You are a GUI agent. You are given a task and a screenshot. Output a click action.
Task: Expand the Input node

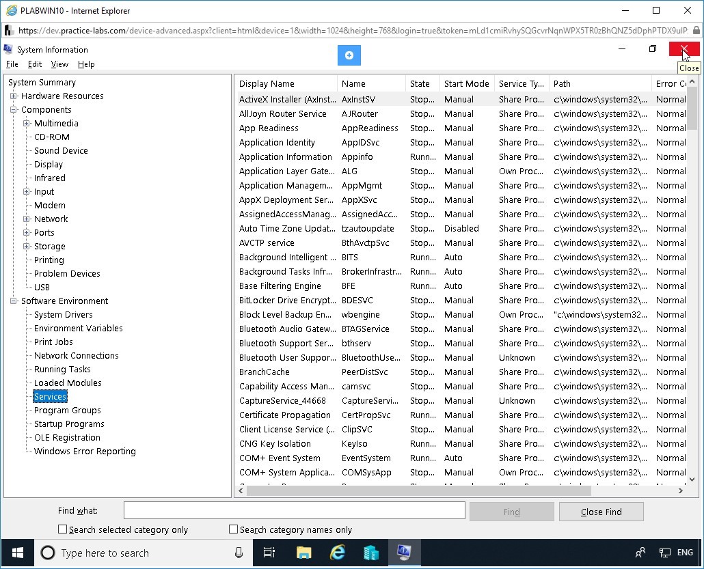click(x=27, y=192)
